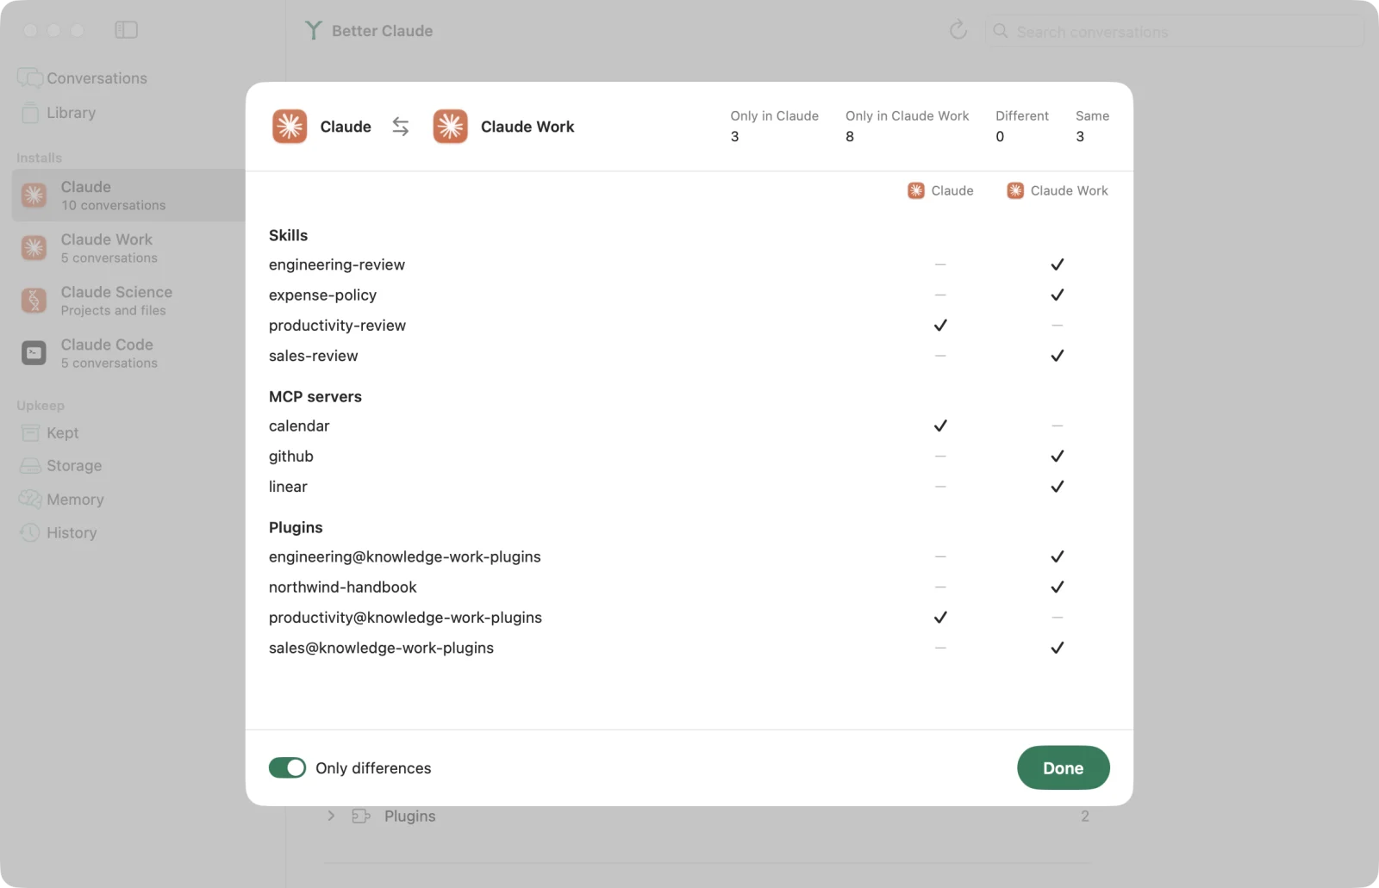1379x888 pixels.
Task: Select the "northwind-handbook" plugin label
Action: click(342, 587)
